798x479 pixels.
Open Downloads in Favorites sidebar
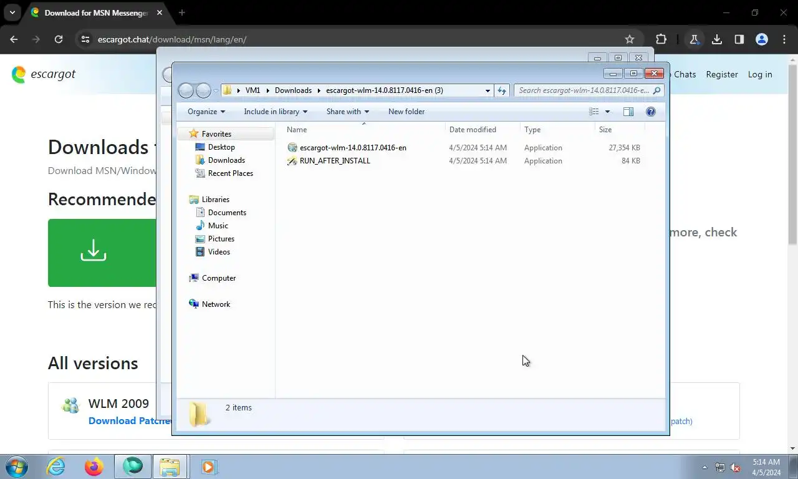point(226,160)
